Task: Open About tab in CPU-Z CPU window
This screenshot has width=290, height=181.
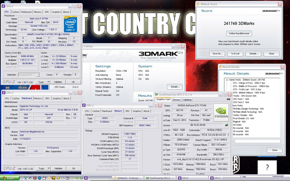Action: pos(66,12)
